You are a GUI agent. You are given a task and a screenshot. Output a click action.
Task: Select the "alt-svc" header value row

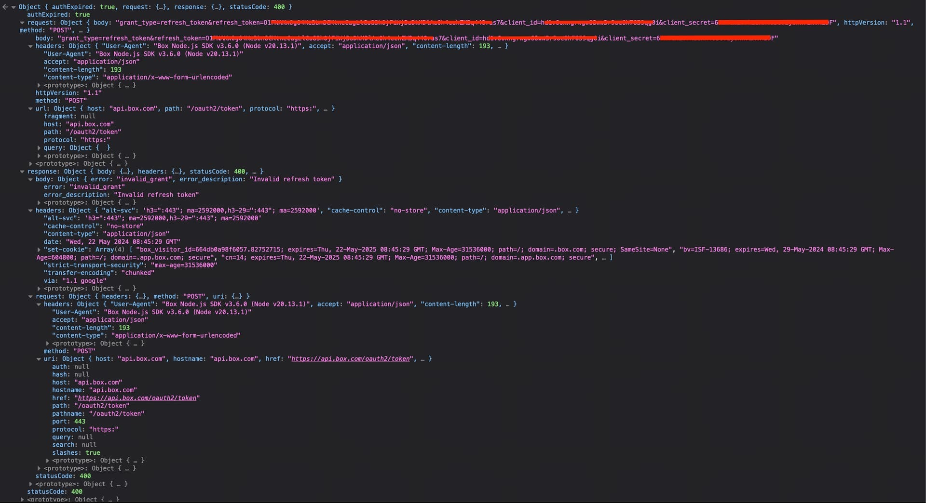tap(152, 218)
